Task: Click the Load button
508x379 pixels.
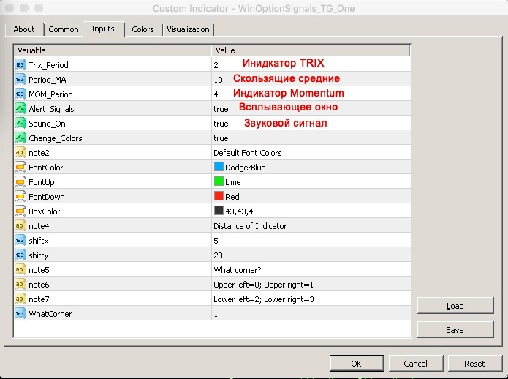Action: pyautogui.click(x=454, y=306)
